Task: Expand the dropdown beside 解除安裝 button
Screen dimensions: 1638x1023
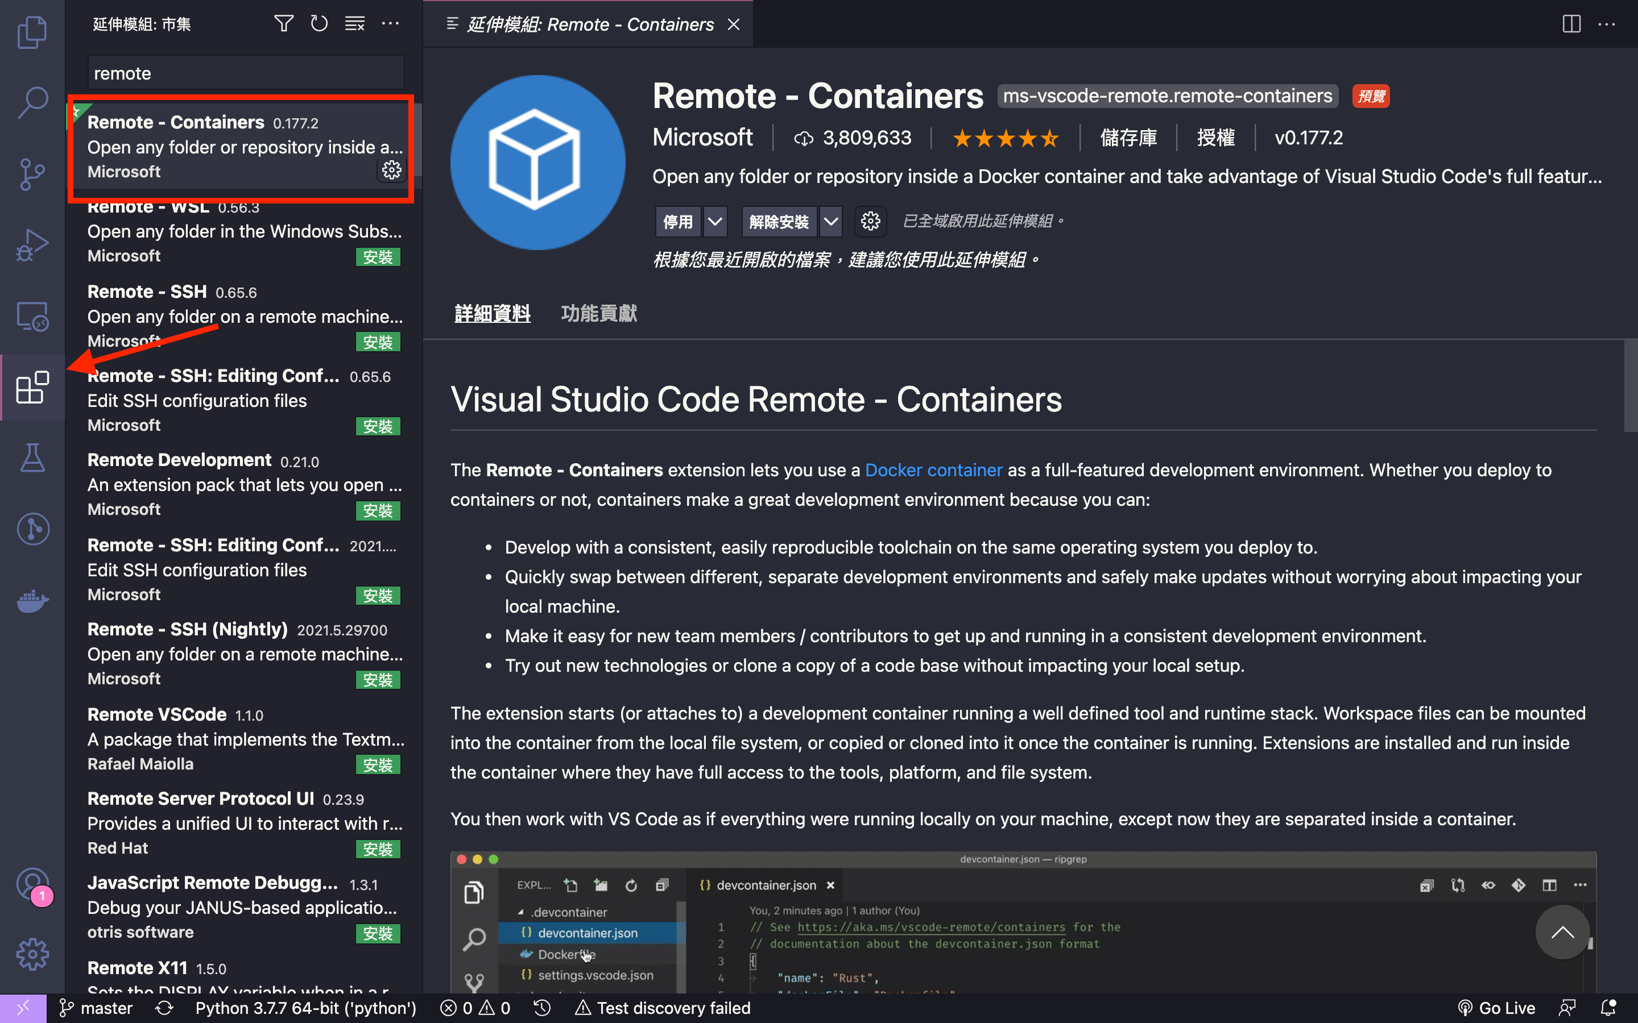Action: pyautogui.click(x=831, y=221)
